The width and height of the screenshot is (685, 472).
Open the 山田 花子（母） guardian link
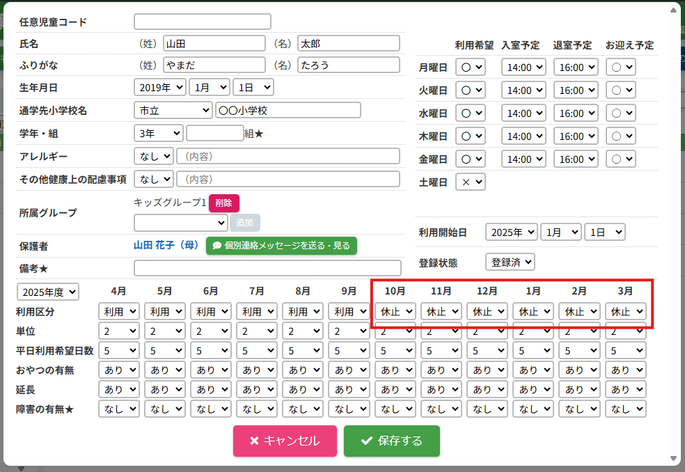(x=166, y=246)
